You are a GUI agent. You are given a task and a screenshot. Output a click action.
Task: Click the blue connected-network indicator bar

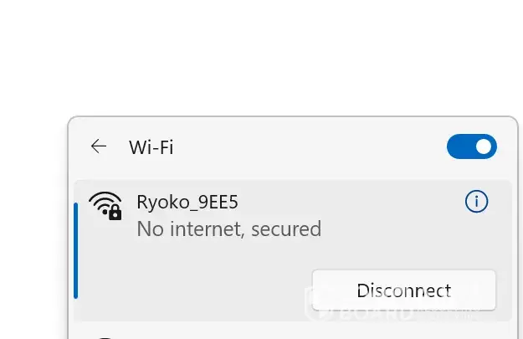click(75, 250)
